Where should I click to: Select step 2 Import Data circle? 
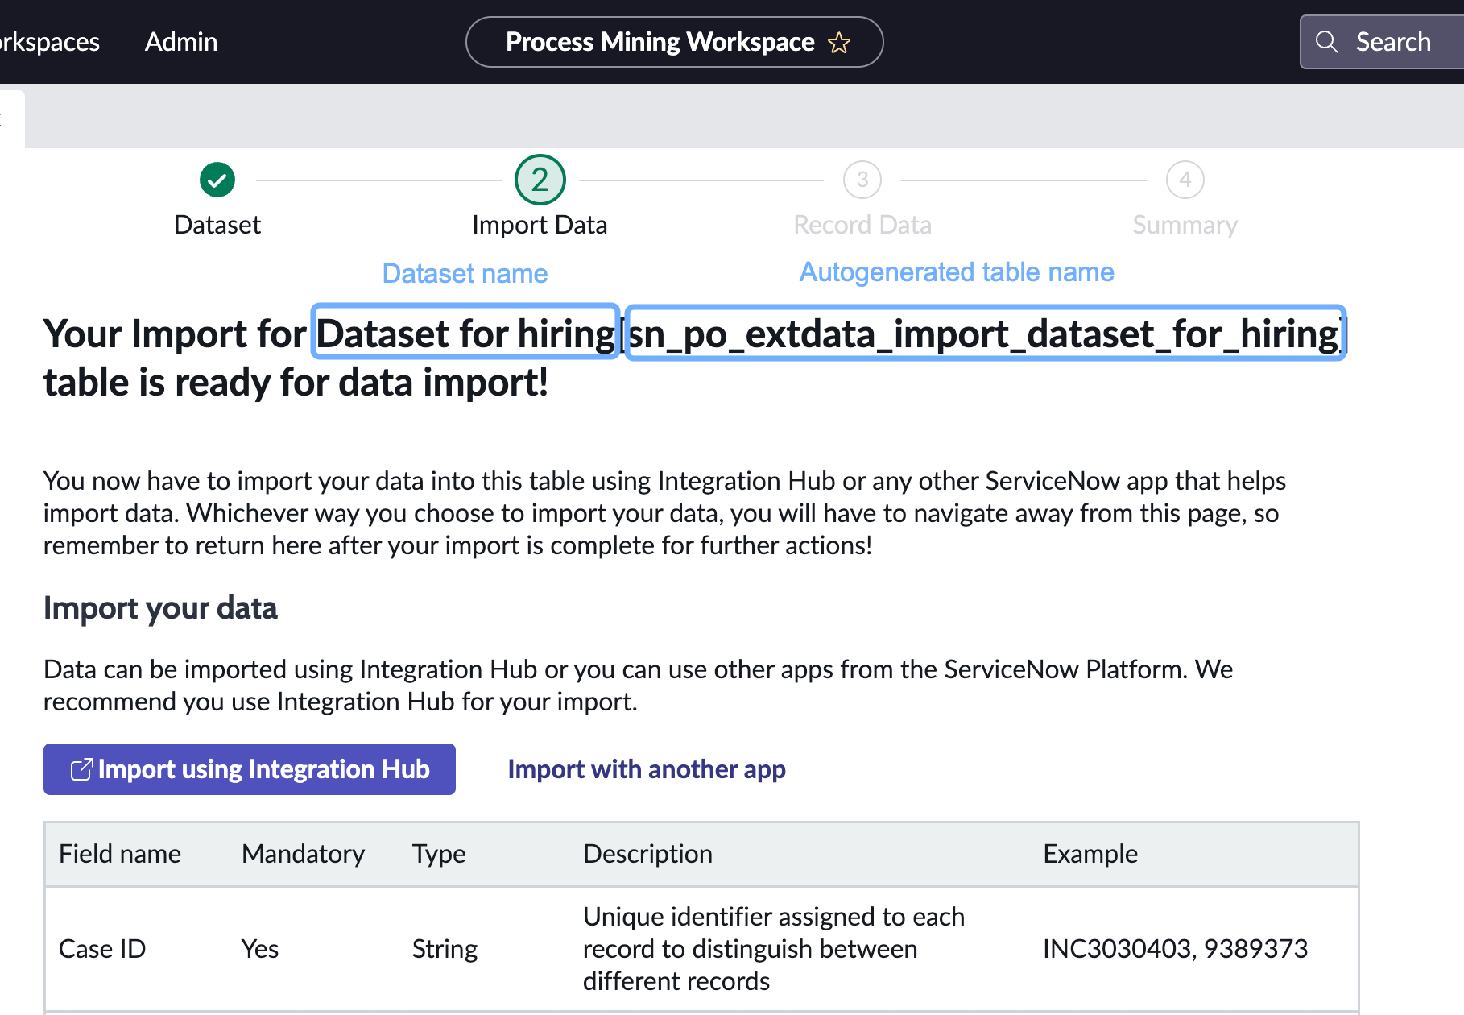click(540, 180)
